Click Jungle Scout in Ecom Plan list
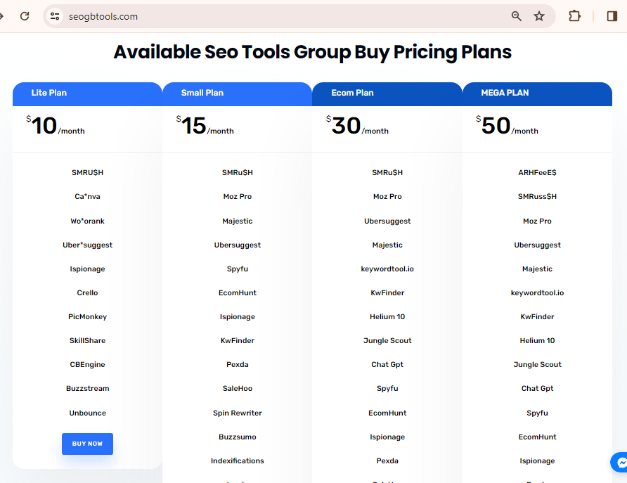Screen dimensions: 627x483 (x=387, y=340)
